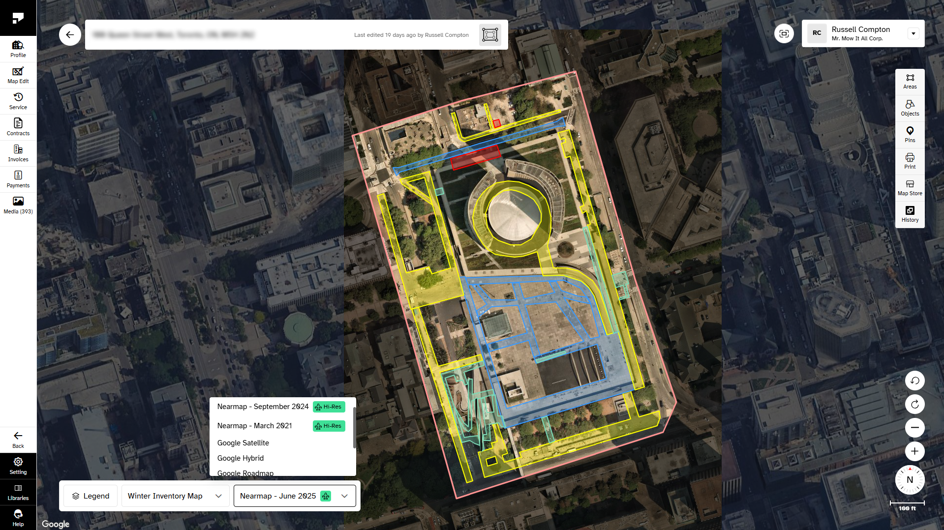The width and height of the screenshot is (944, 530).
Task: Open the Map Store
Action: [910, 188]
